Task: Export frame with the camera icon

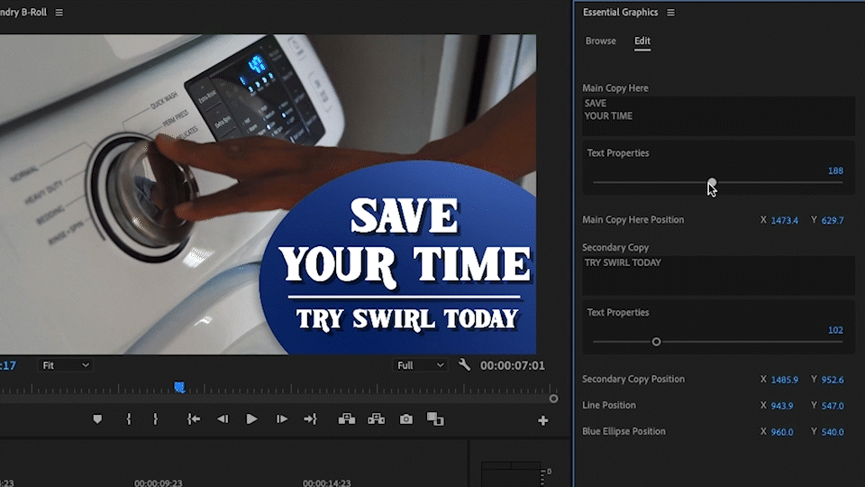Action: coord(406,419)
